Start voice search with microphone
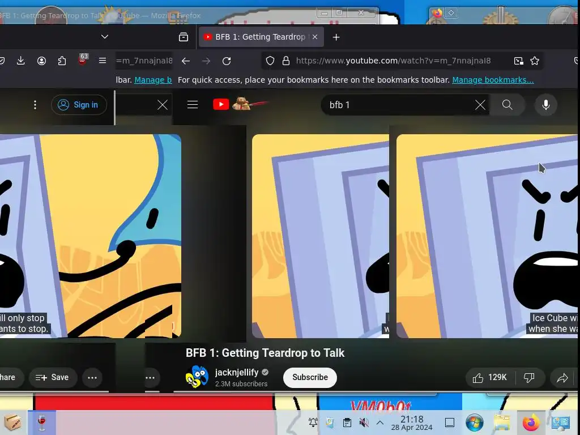Image resolution: width=580 pixels, height=435 pixels. pyautogui.click(x=545, y=105)
